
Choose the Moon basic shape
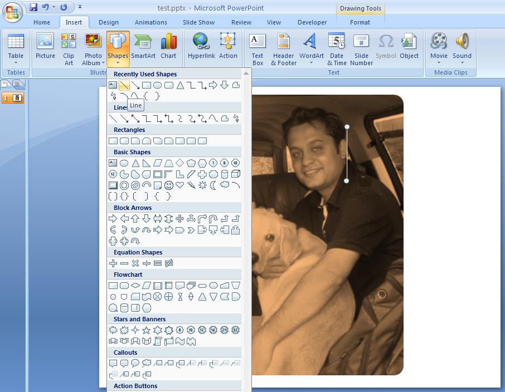tap(213, 185)
